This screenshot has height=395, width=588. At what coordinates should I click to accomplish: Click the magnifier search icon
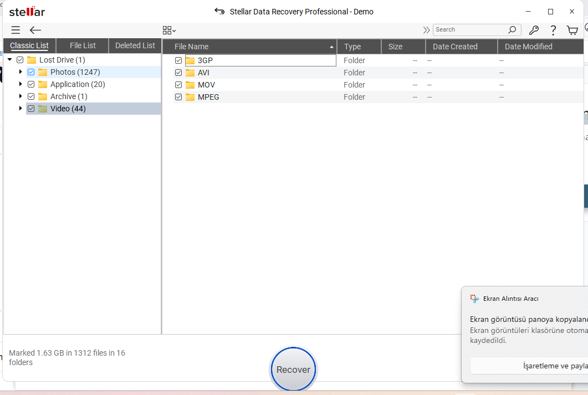(512, 29)
